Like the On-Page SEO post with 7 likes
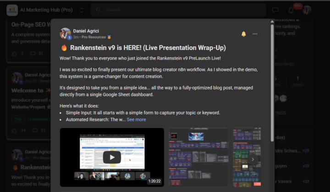Viewport: 330px width, 192px height. point(14,53)
